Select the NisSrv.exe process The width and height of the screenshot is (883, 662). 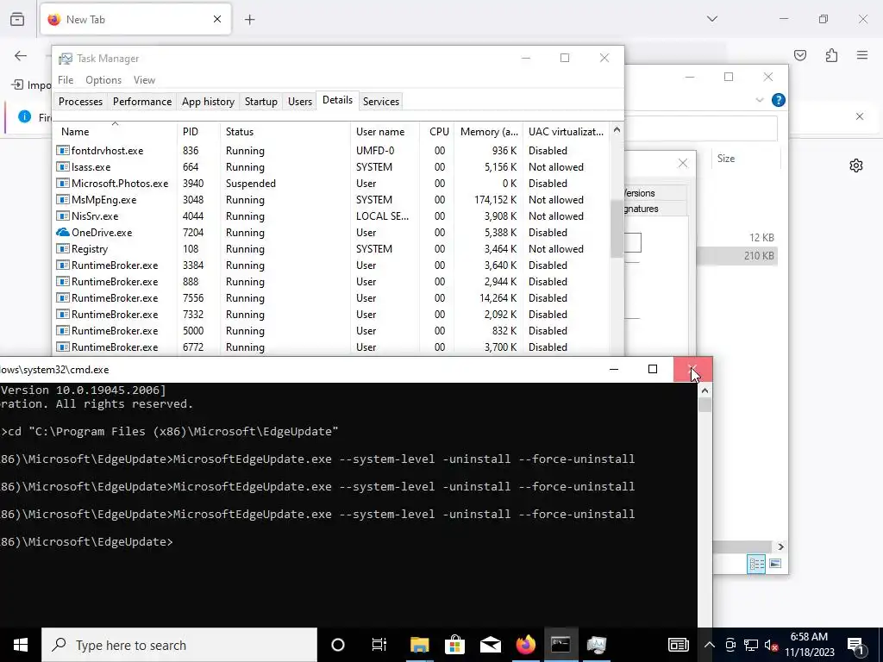tap(331, 216)
